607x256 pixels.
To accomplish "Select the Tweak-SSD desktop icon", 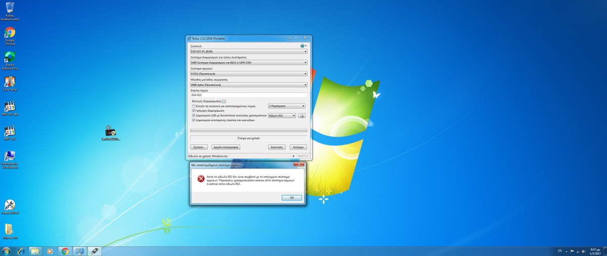I will click(10, 207).
